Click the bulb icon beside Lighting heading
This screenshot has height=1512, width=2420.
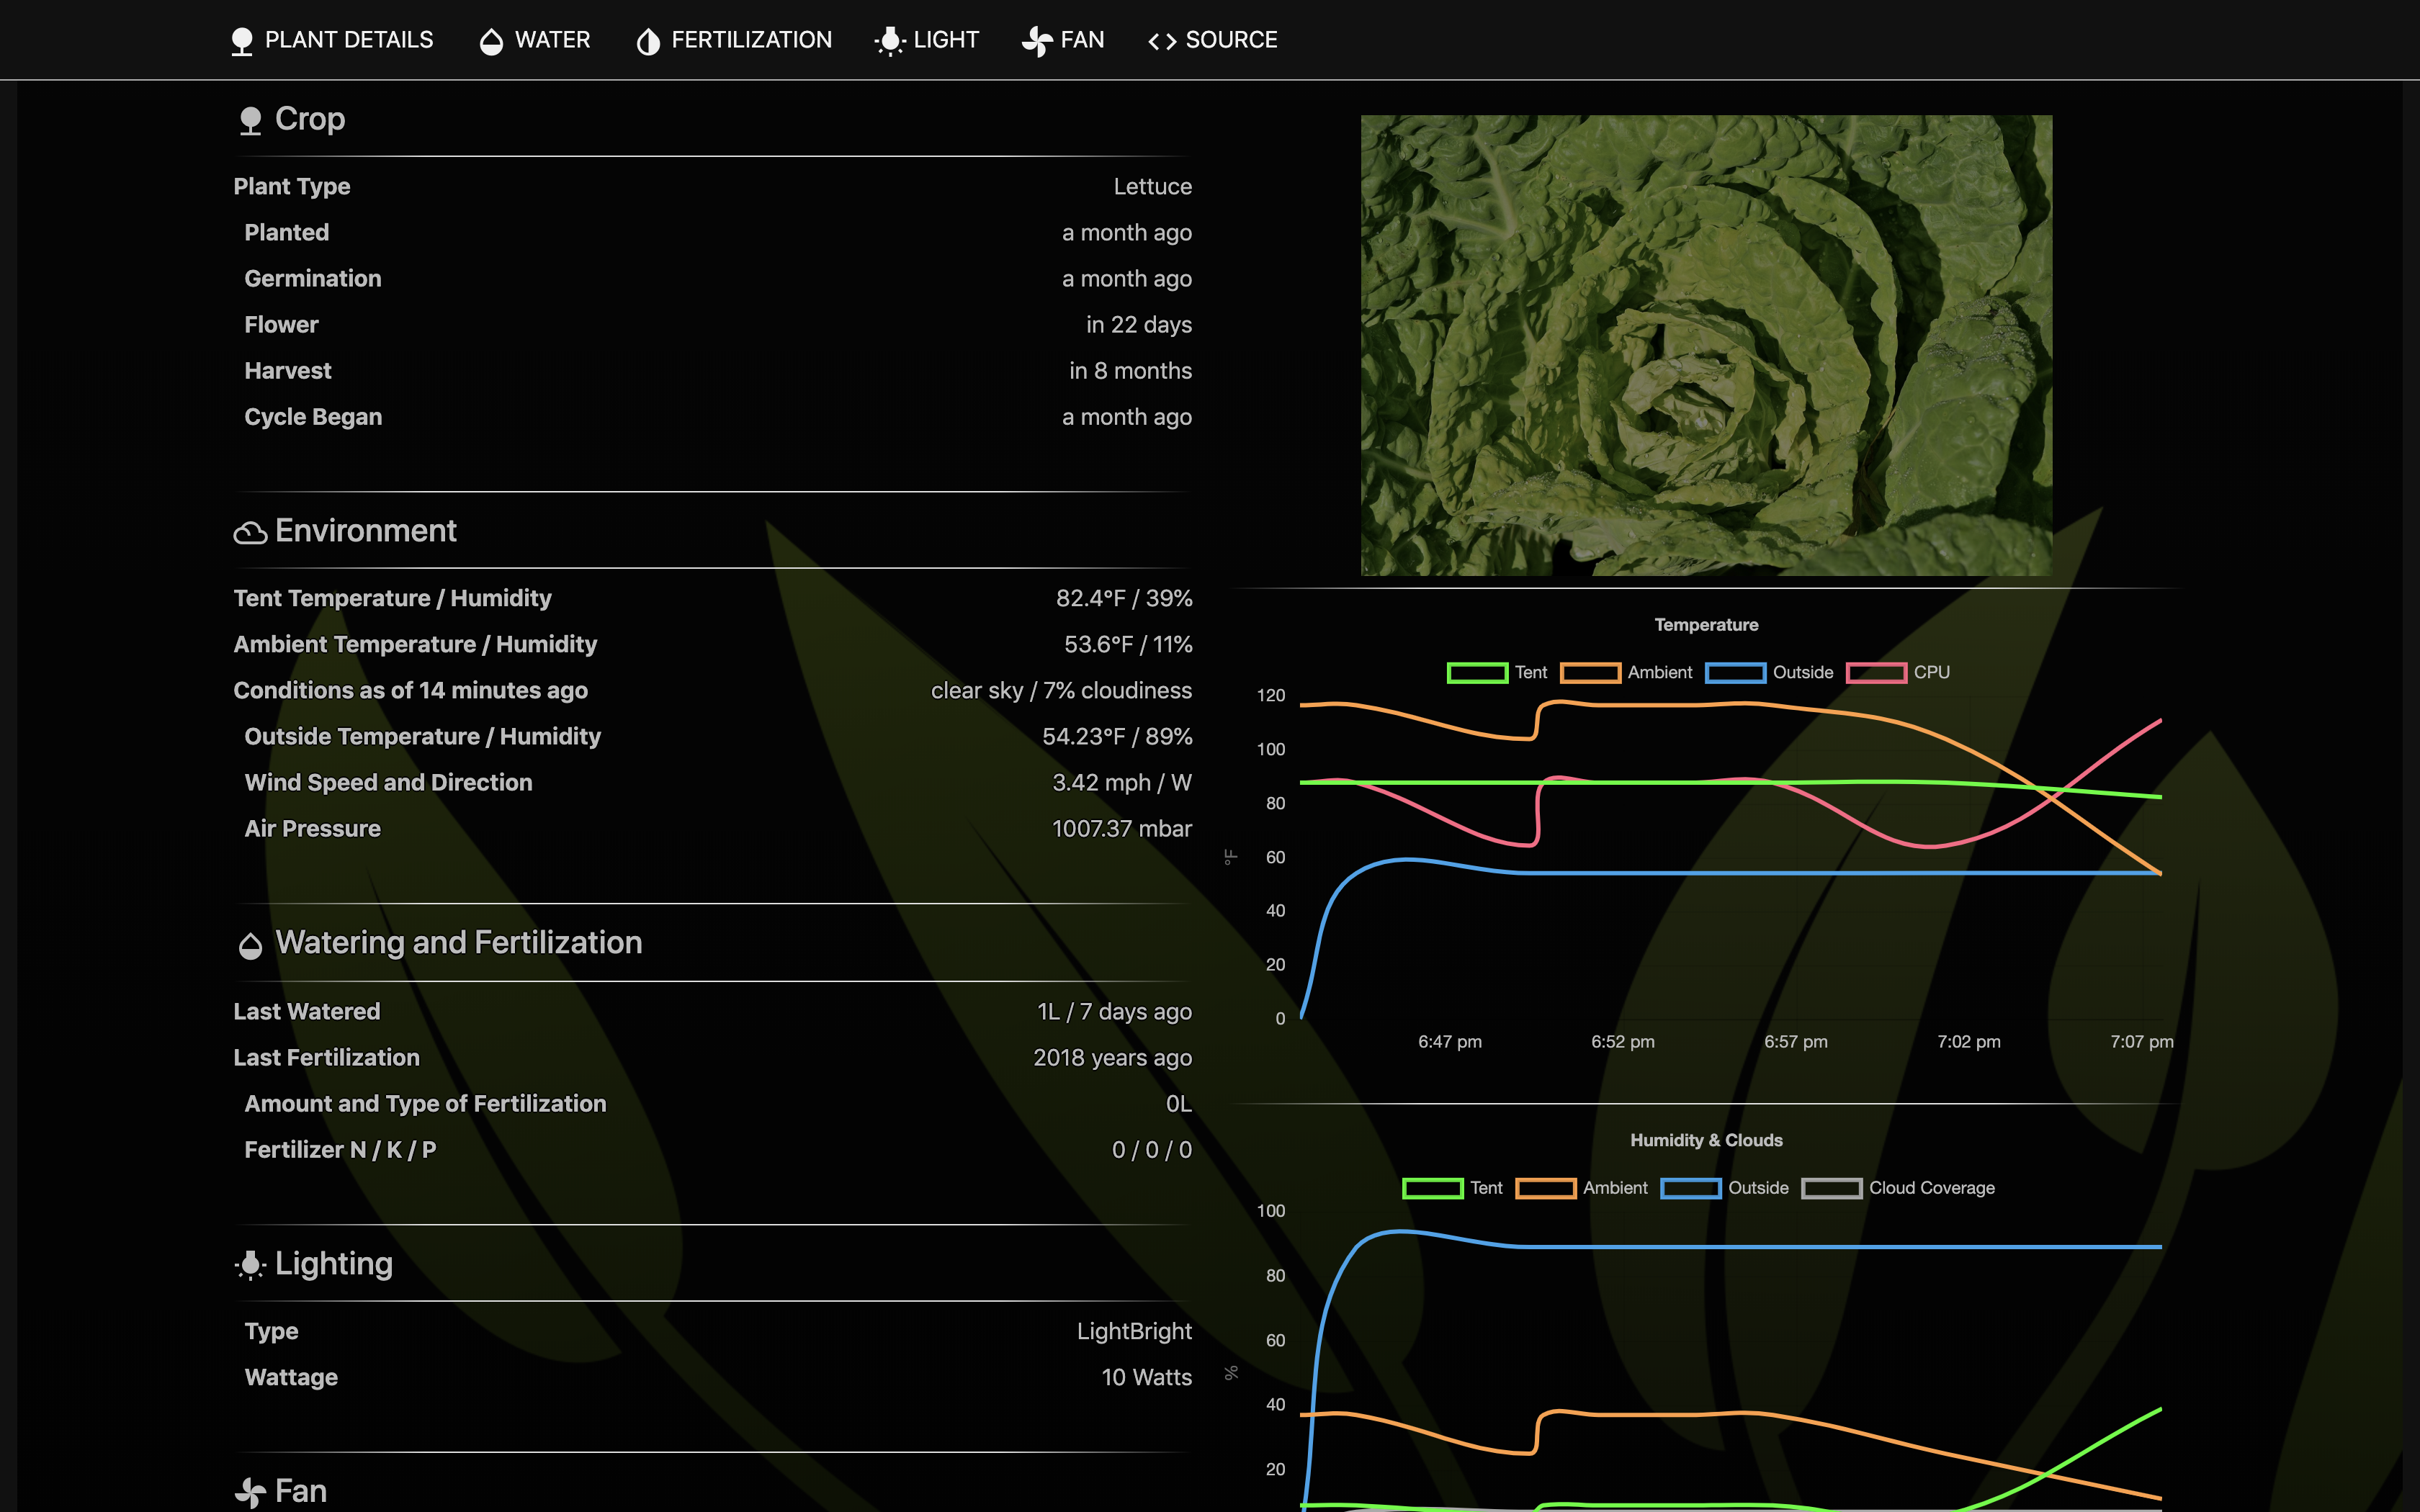pos(250,1265)
